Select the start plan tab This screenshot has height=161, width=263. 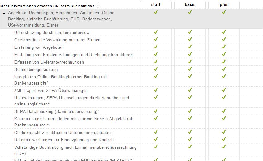click(156, 5)
